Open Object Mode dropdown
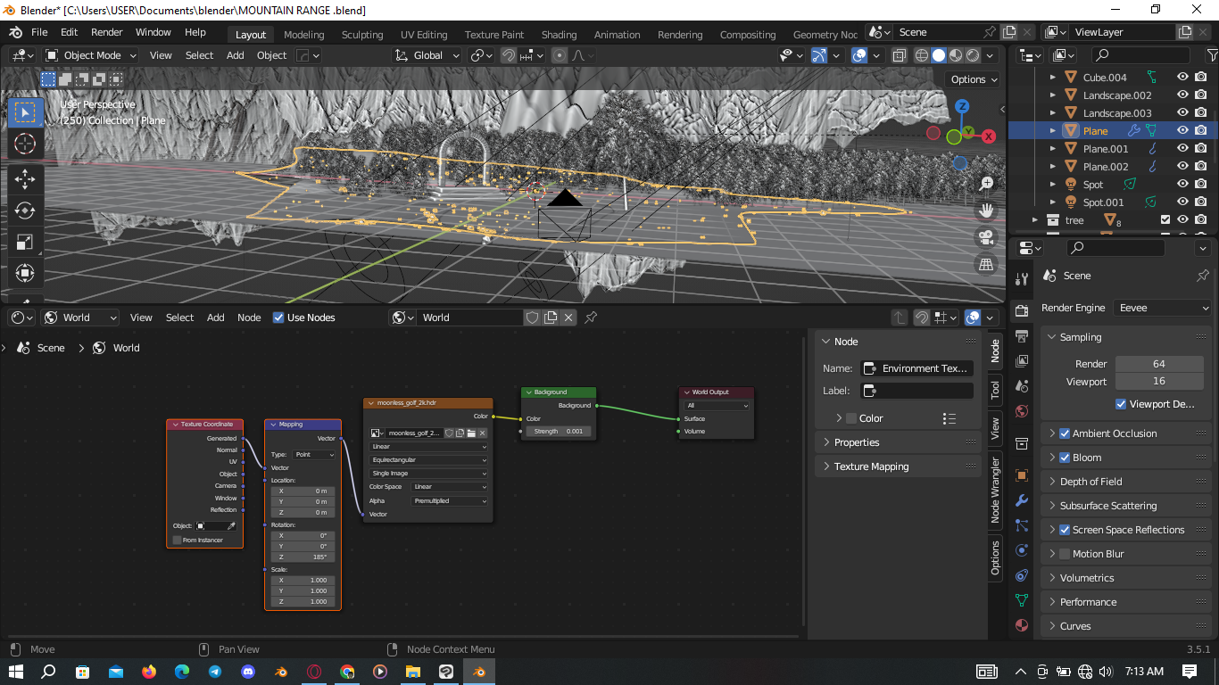 tap(91, 55)
